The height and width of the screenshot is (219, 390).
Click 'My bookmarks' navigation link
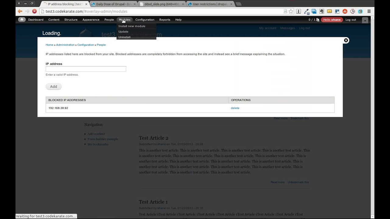coord(98,144)
